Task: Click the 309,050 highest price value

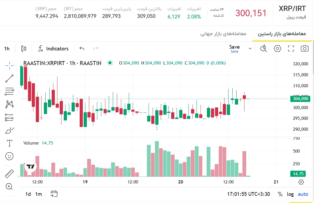Action: 146,16
